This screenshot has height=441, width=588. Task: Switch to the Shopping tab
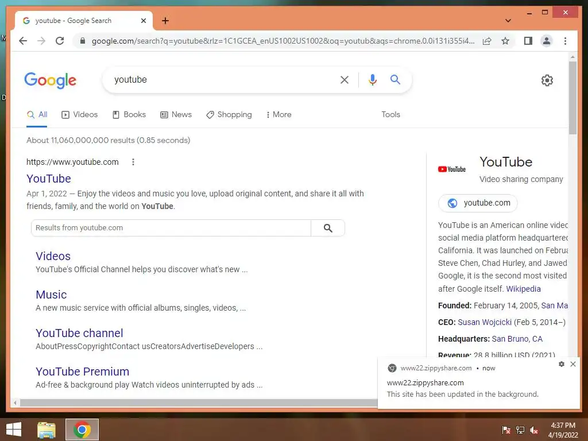click(x=229, y=115)
